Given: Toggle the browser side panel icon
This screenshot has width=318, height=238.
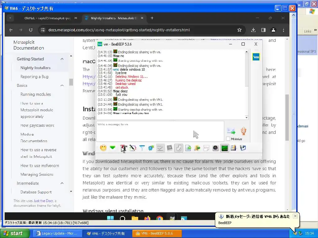Looking at the screenshot, I should [263, 30].
